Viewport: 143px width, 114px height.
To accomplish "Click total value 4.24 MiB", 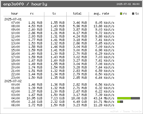I will (x=80, y=36).
